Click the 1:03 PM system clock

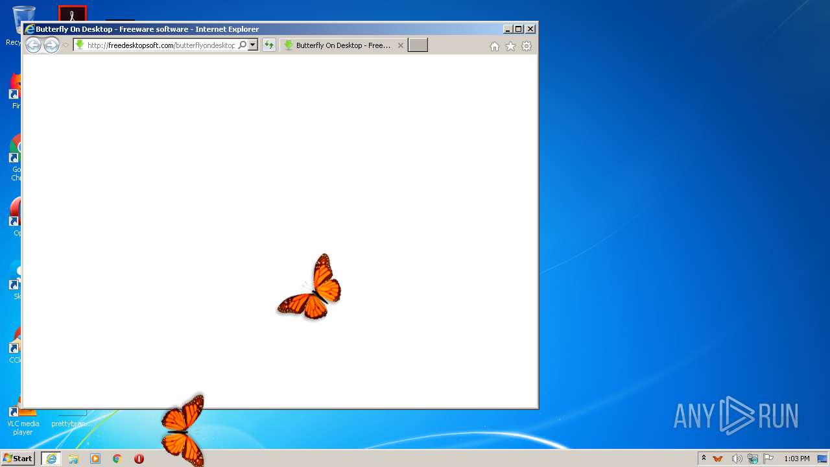click(796, 459)
